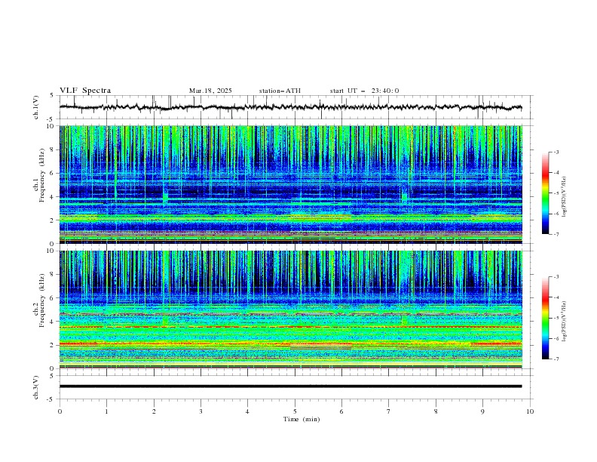Click the ch.2 'Frequency (kHz)' axis label
Screen dimensions: 597x462
(x=42, y=300)
